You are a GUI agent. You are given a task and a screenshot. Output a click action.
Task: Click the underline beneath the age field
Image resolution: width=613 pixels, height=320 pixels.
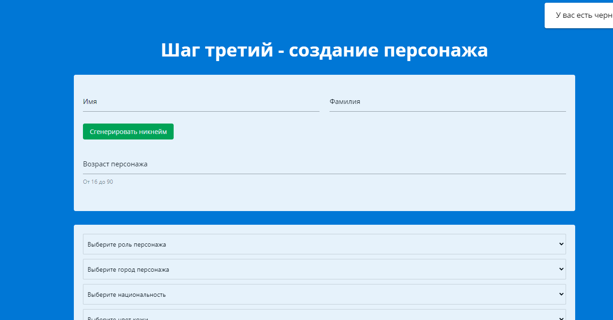324,174
